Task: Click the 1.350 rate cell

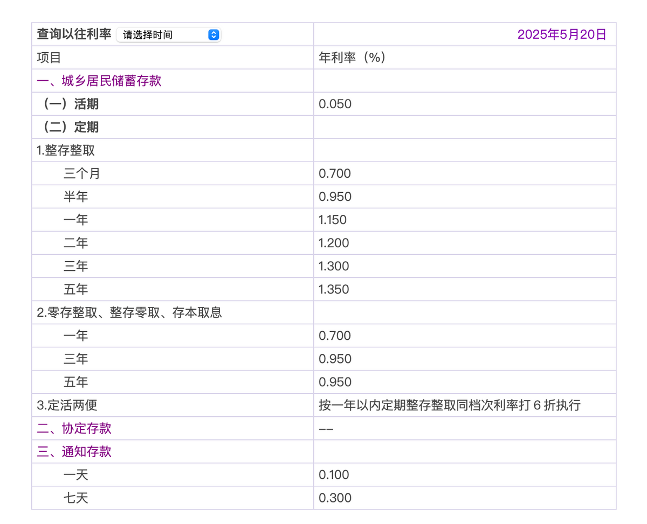Action: click(x=334, y=290)
